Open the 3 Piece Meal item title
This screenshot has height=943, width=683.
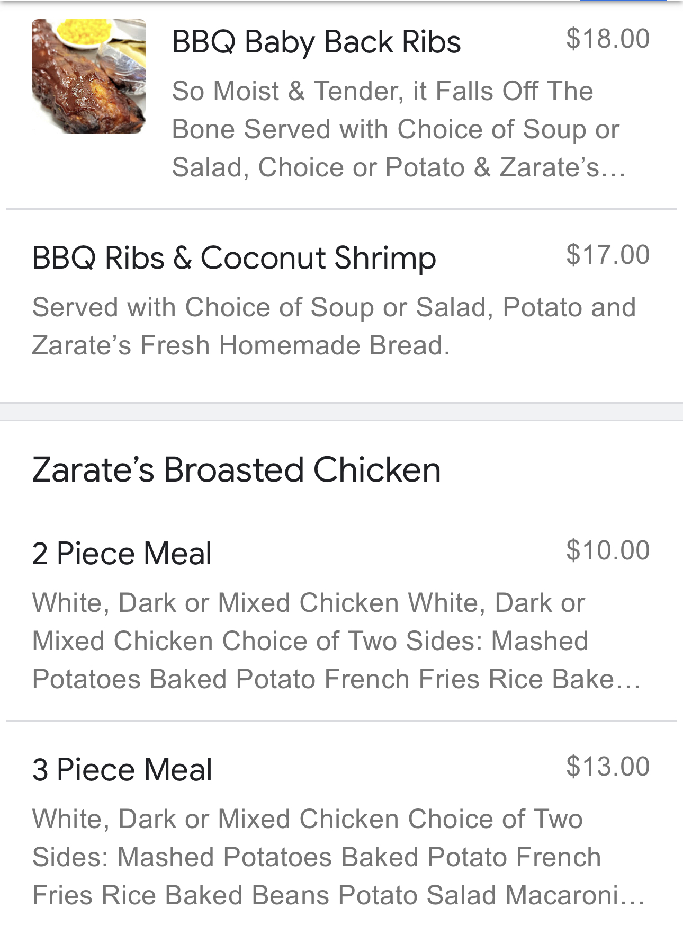tap(122, 770)
